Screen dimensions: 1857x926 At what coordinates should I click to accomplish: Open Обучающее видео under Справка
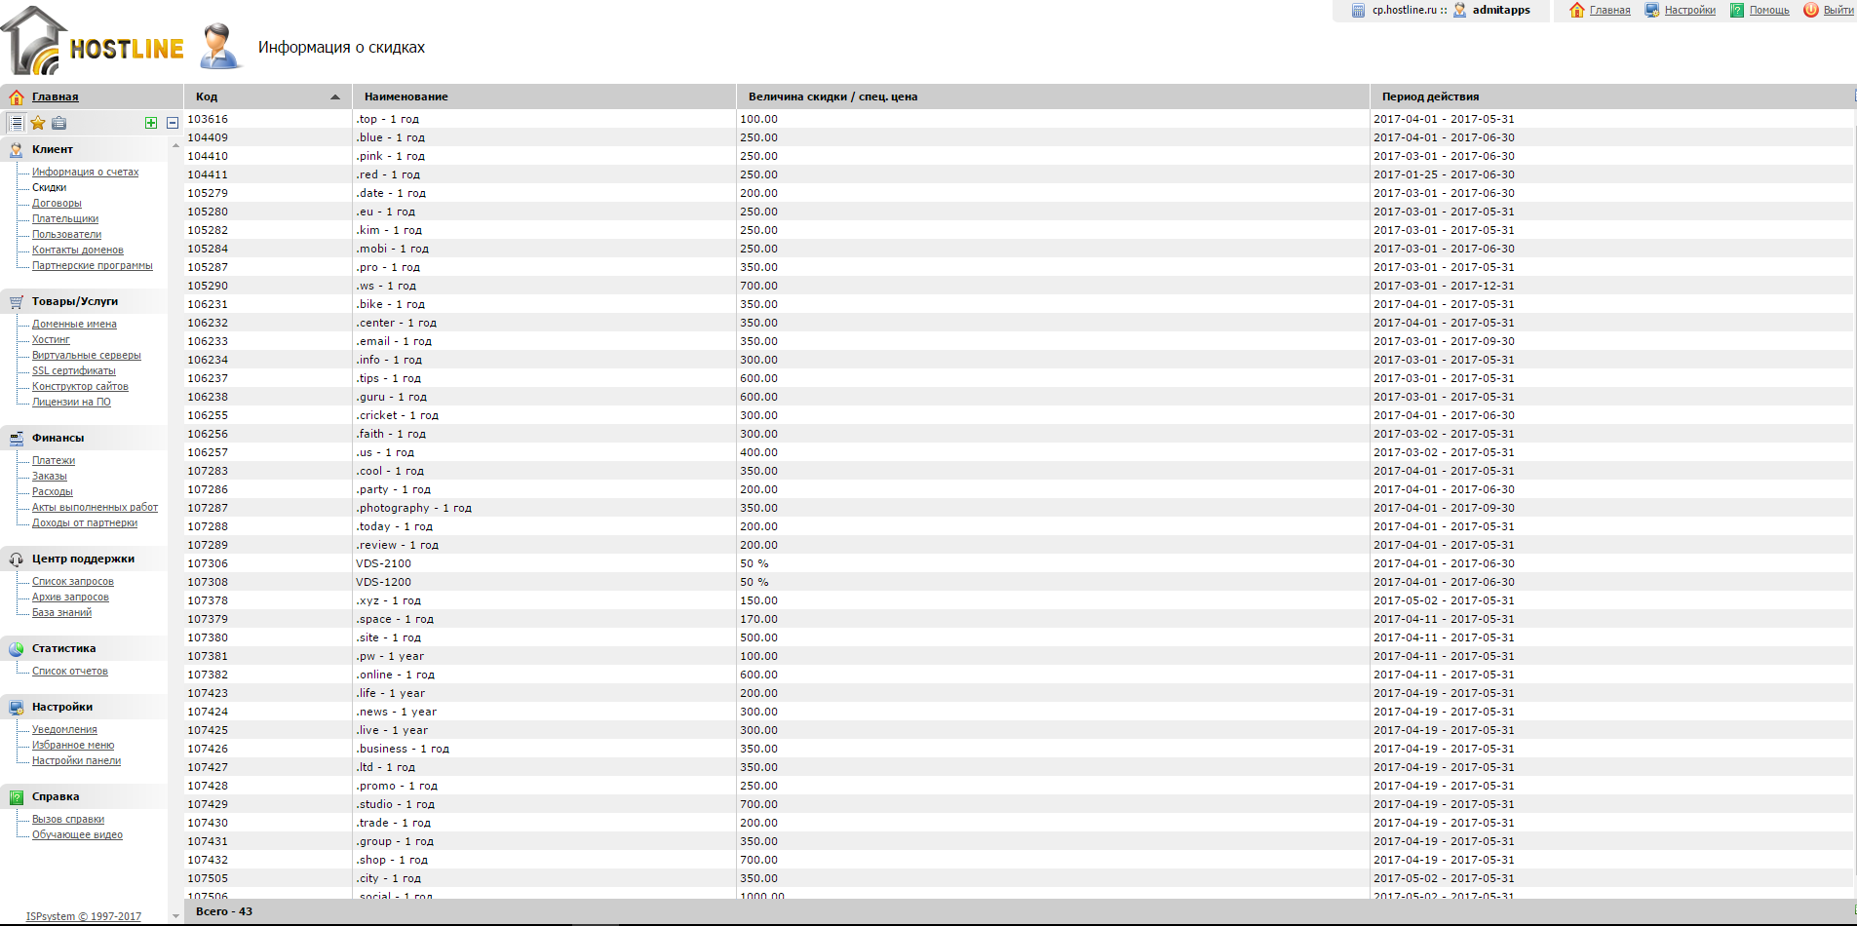pos(77,834)
